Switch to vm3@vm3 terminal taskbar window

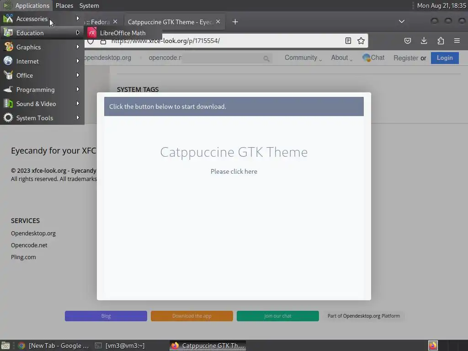120,346
